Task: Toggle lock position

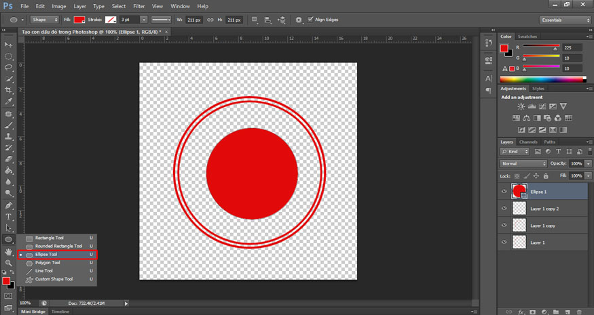Action: pyautogui.click(x=536, y=176)
